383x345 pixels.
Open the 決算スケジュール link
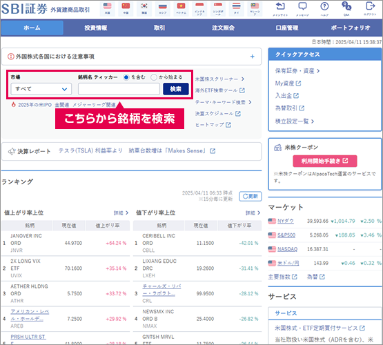[x=217, y=114]
